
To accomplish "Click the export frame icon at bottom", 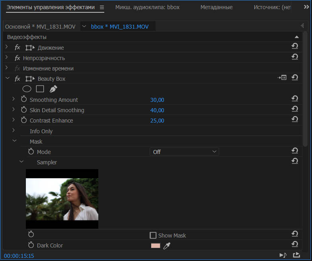I will (296, 255).
